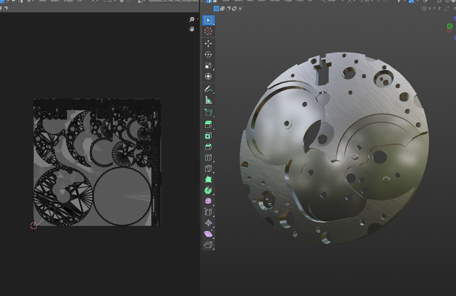Activate the Transform tool
This screenshot has height=296, width=456.
pos(208,76)
